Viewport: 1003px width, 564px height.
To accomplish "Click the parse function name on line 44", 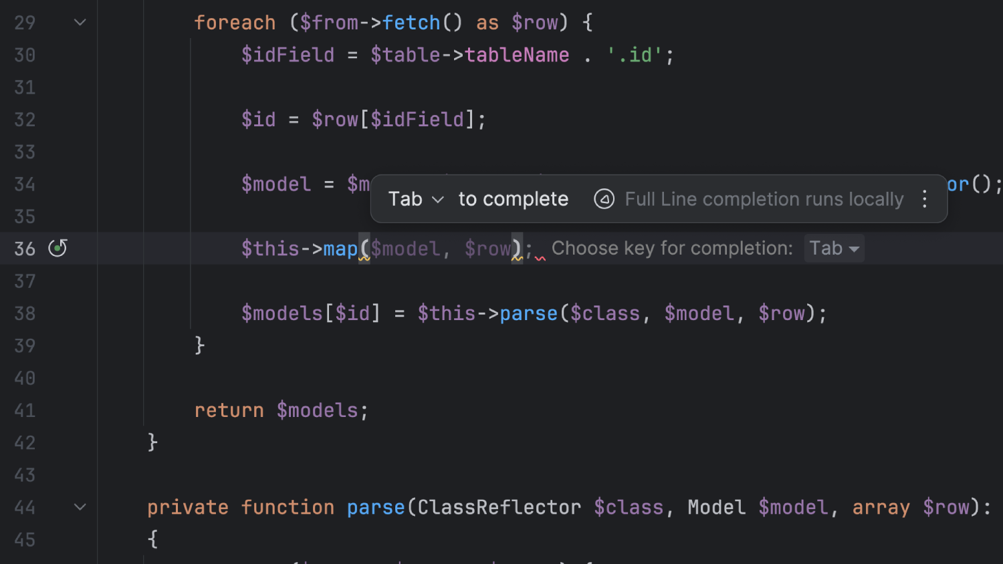I will [375, 507].
